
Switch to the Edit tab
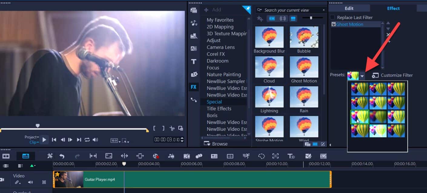tap(349, 8)
